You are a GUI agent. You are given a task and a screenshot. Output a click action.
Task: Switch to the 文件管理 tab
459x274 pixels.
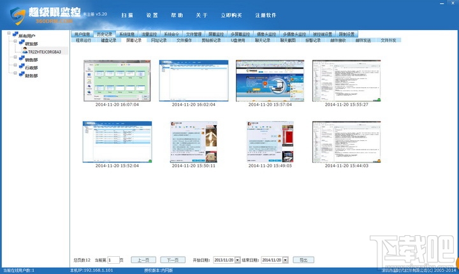tap(194, 34)
